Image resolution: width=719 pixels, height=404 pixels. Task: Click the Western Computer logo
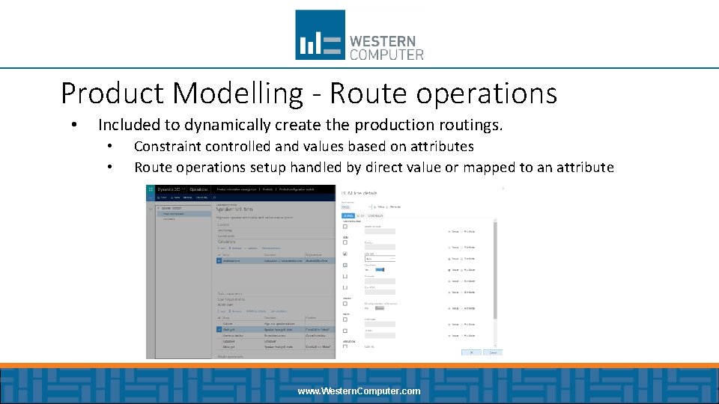coord(359,35)
